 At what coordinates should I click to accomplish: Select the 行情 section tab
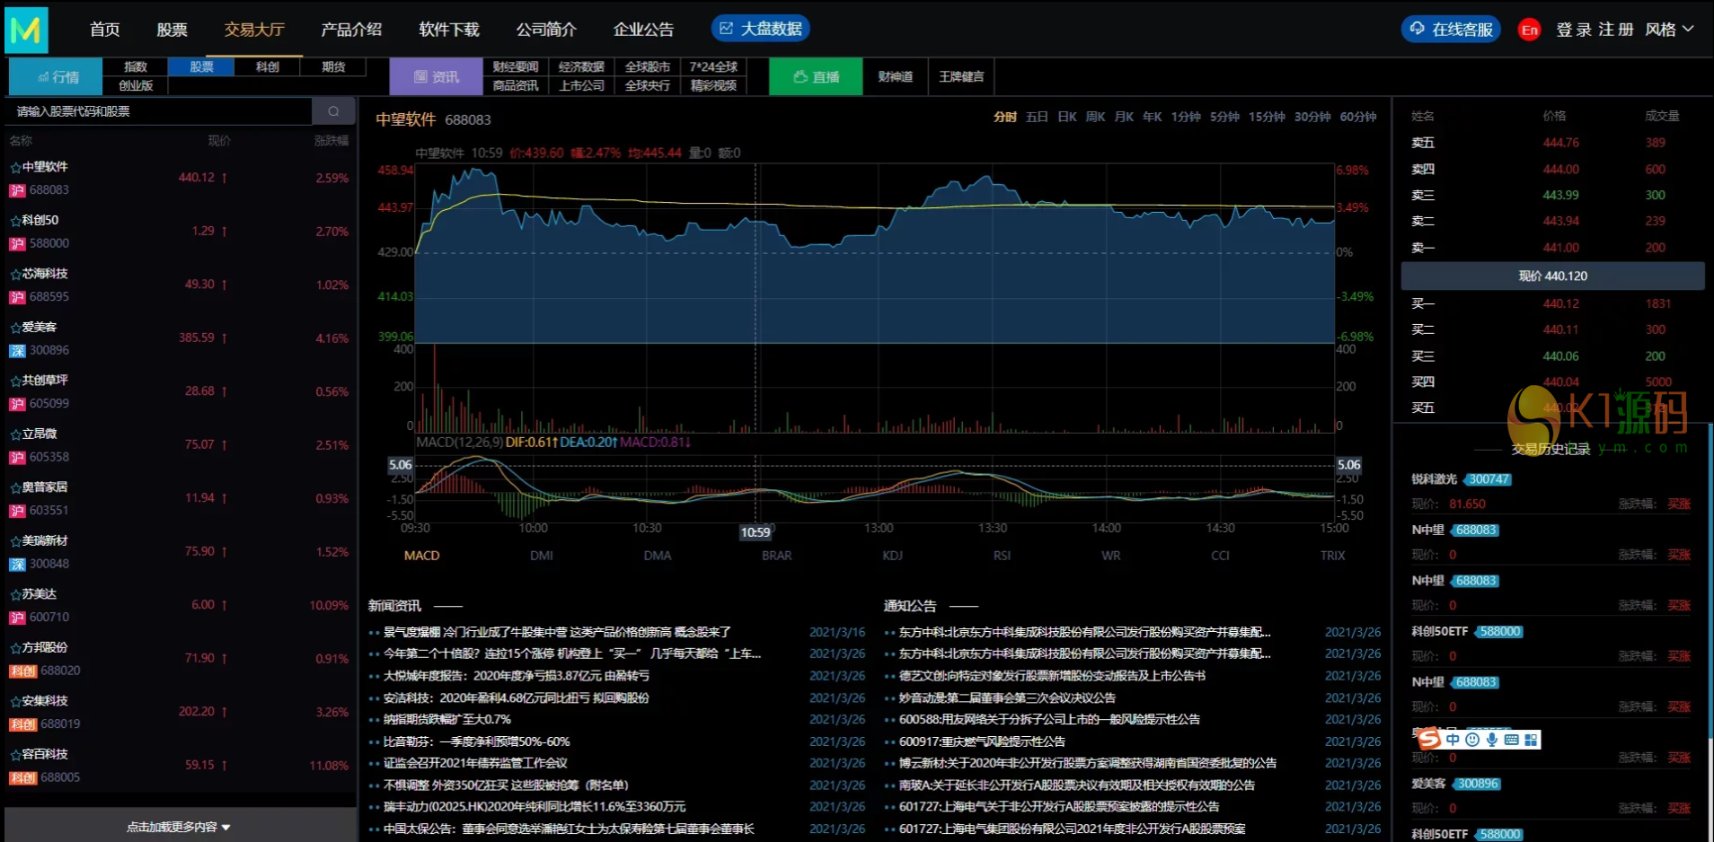(x=56, y=77)
